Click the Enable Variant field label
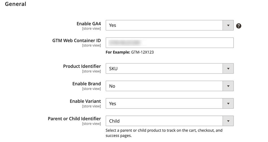Screen dimensions: 268x142 [x=85, y=101]
